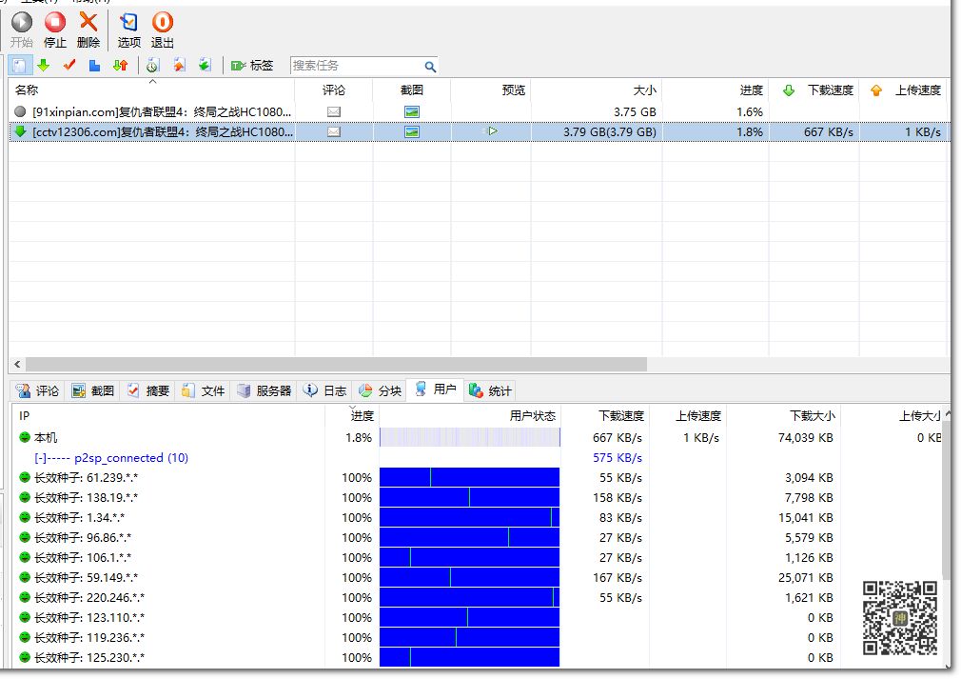Sort peers by 用户状态 column header
The height and width of the screenshot is (679, 961).
[x=469, y=416]
